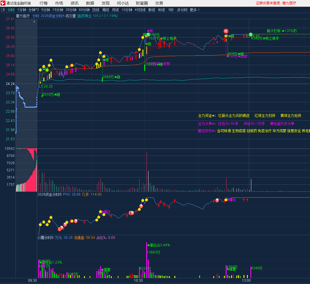This screenshot has height=284, width=310.
Task: Click the red 通达信 app logo icon
Action: (3, 3)
